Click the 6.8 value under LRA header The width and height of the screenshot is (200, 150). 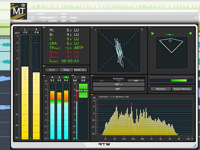(83, 80)
